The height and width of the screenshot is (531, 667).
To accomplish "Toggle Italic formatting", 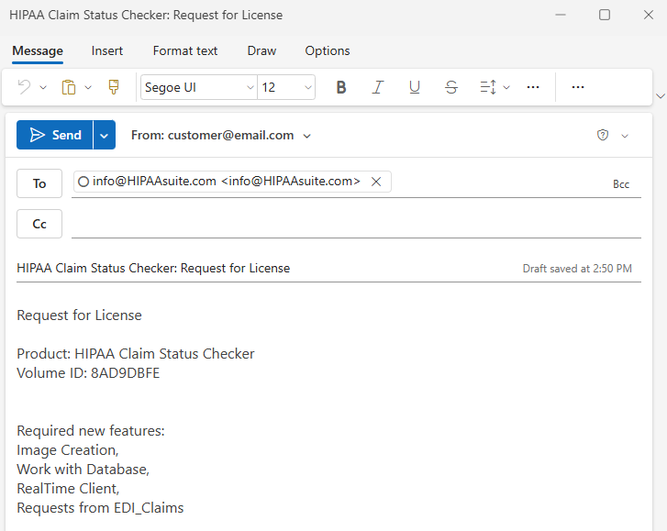I will (x=377, y=87).
